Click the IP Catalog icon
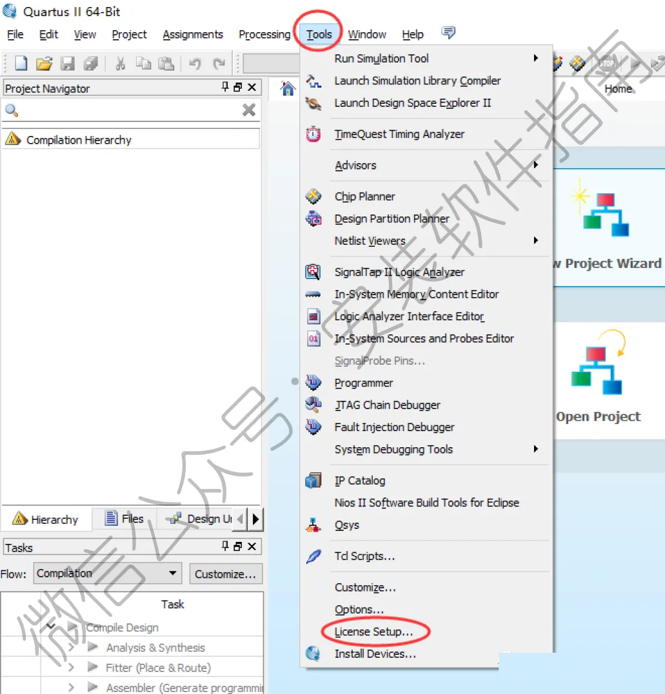The width and height of the screenshot is (665, 694). click(x=313, y=480)
